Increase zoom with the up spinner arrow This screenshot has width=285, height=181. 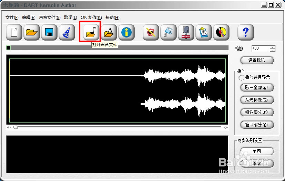tap(273, 47)
